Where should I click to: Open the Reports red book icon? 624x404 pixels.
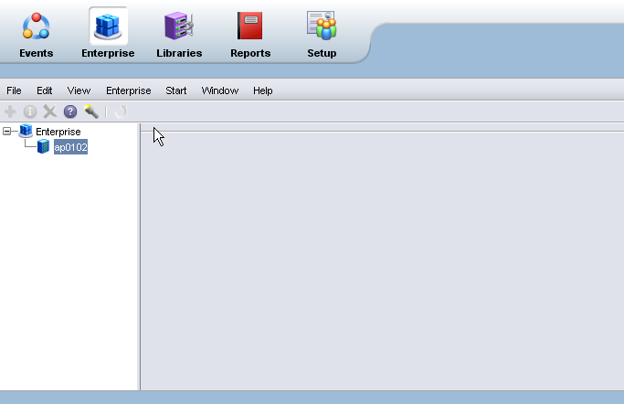[250, 26]
